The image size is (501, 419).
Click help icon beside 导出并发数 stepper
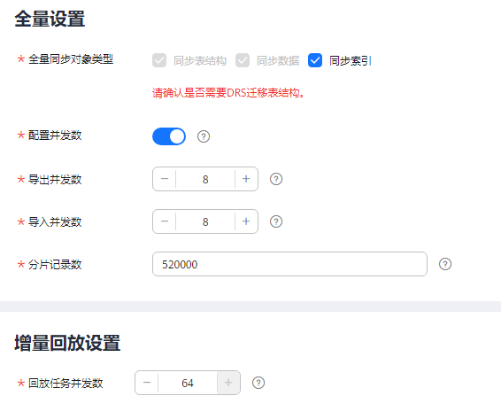click(276, 179)
